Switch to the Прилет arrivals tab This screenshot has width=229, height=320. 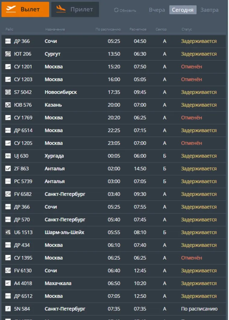(x=75, y=9)
